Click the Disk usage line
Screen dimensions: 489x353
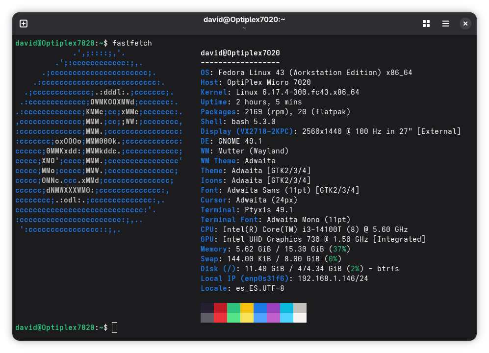point(299,268)
